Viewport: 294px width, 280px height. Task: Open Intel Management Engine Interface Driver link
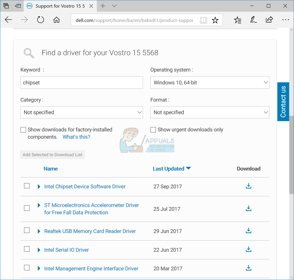(x=91, y=268)
